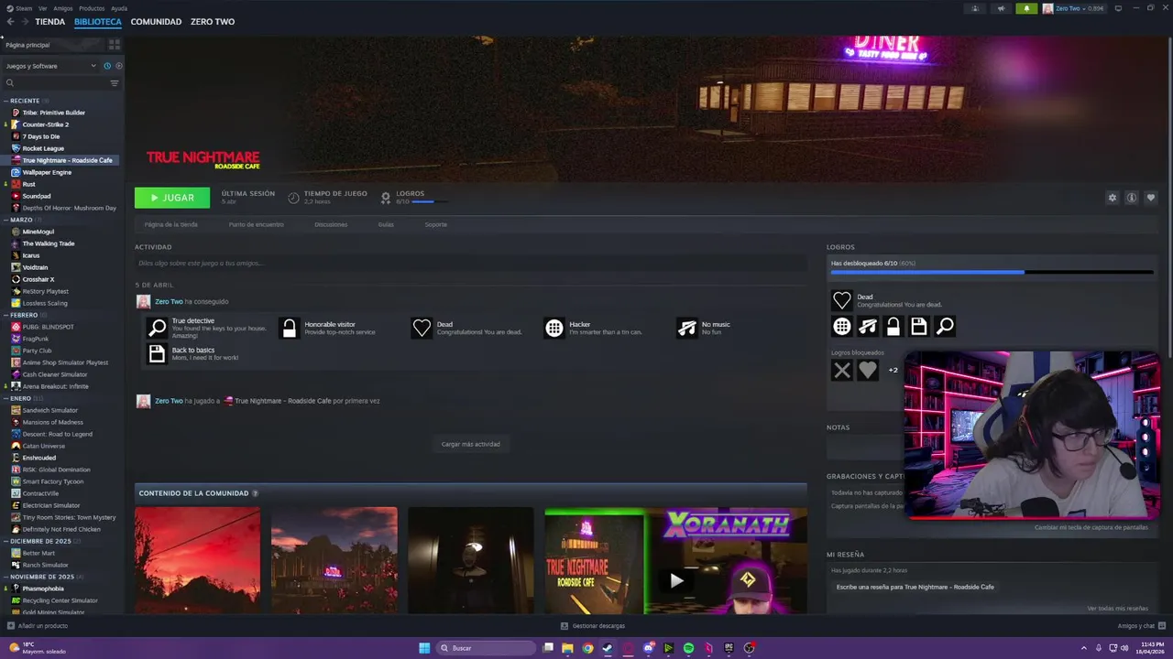1173x659 pixels.
Task: Switch to Big Picture mode icon
Action: point(1118,8)
